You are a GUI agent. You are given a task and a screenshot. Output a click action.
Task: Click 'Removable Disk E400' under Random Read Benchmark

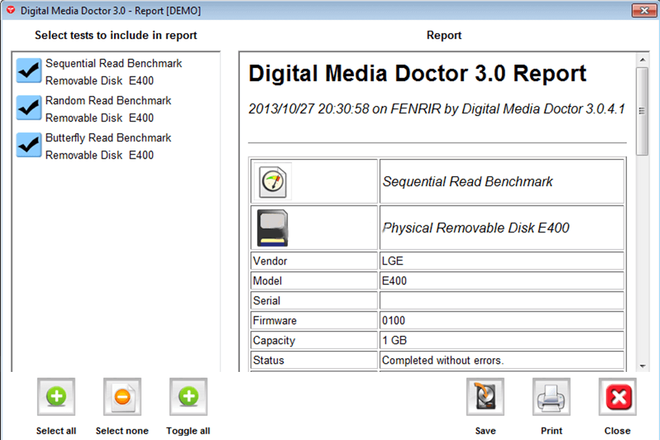tap(99, 118)
